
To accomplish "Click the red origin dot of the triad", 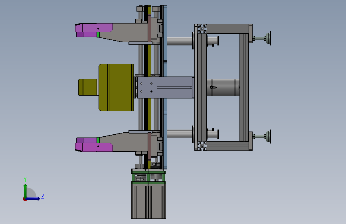I will point(25,199).
